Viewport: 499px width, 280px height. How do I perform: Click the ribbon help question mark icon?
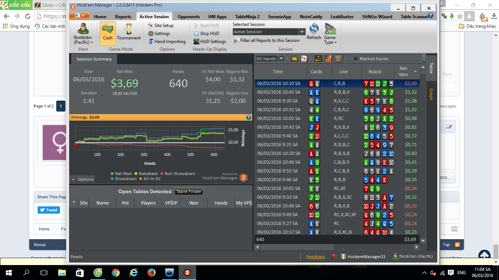point(431,15)
